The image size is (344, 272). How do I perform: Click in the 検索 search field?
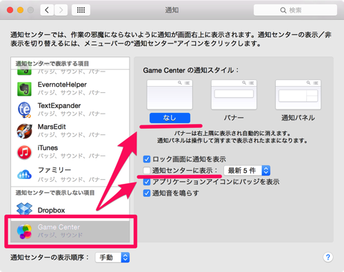295,10
